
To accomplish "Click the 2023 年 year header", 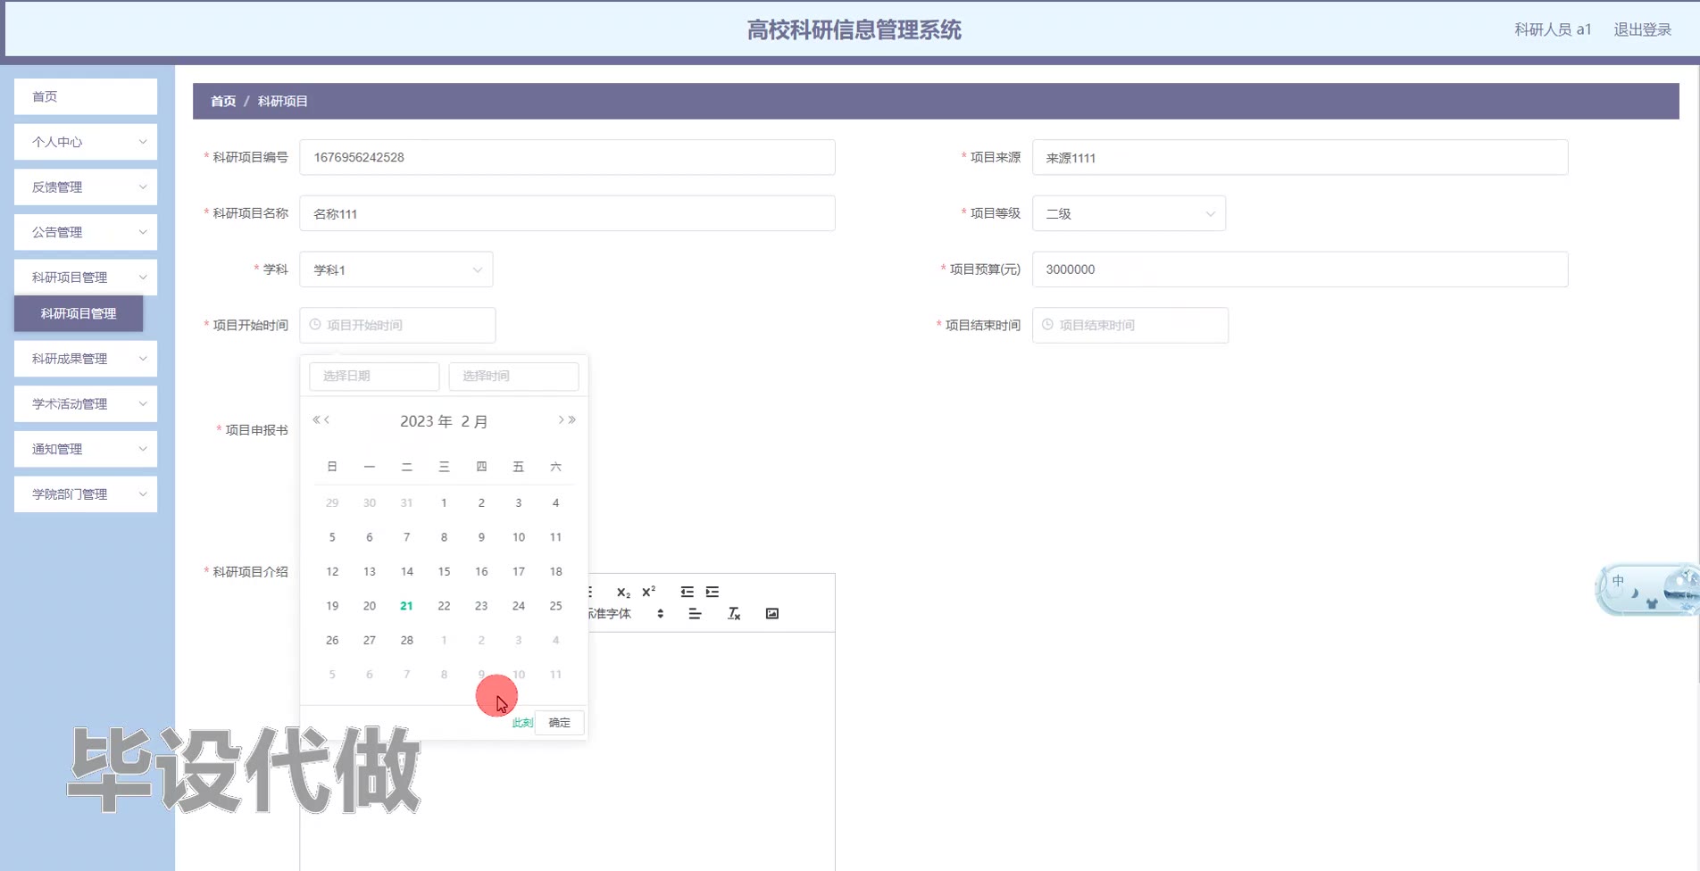I will 426,421.
